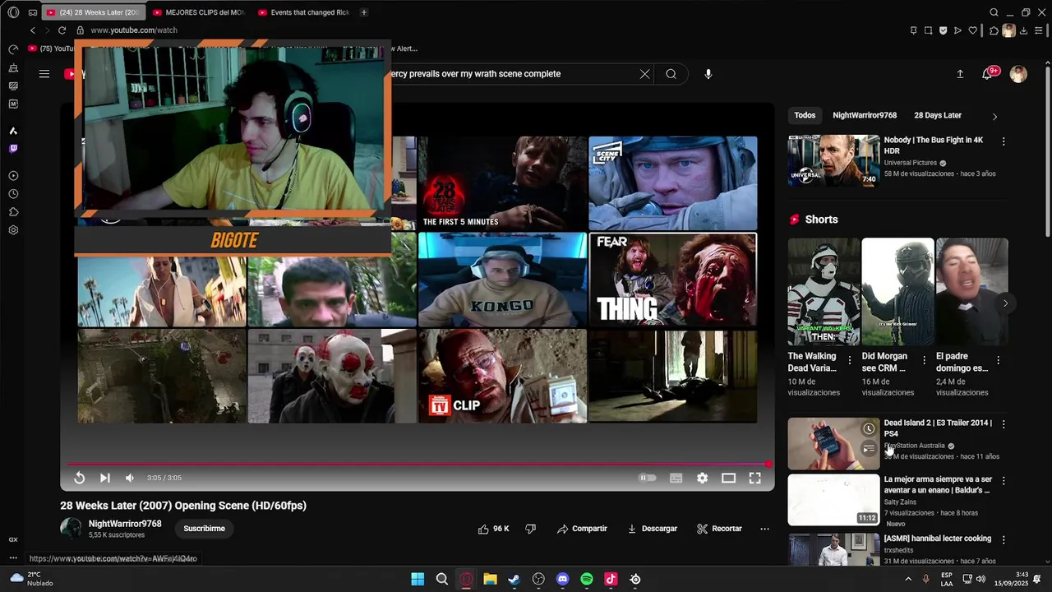This screenshot has width=1052, height=592.
Task: Open options for hannibal lecter cooking video
Action: 1004,539
